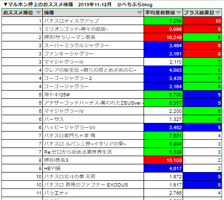Click white 2,110 value cell

point(163,62)
